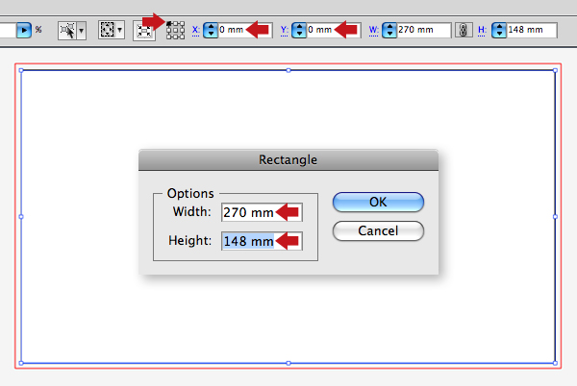Cancel the Rectangle dialog
The width and height of the screenshot is (577, 386).
(378, 231)
